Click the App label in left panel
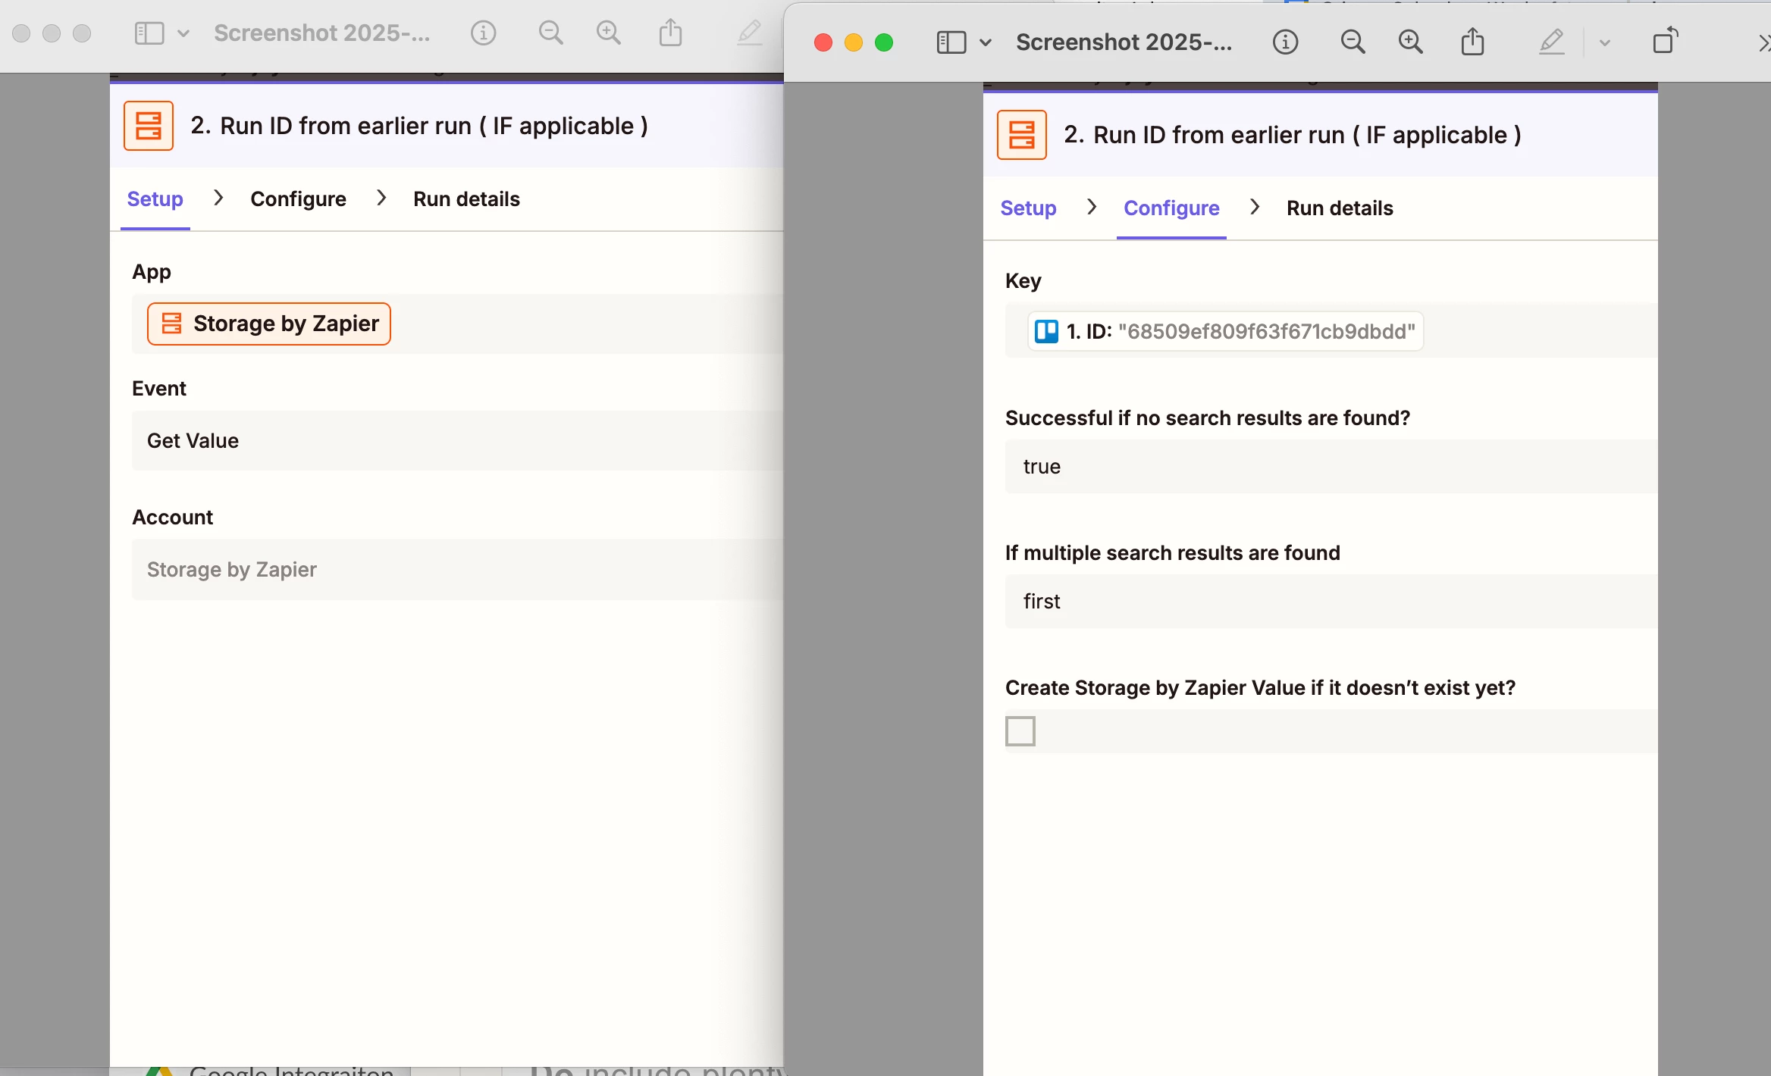 click(x=152, y=272)
